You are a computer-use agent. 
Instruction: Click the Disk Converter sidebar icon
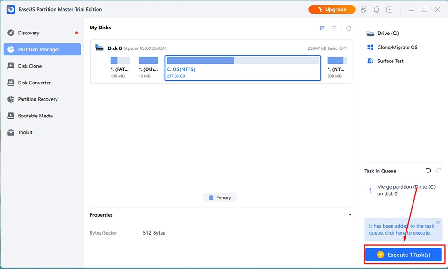tap(11, 83)
